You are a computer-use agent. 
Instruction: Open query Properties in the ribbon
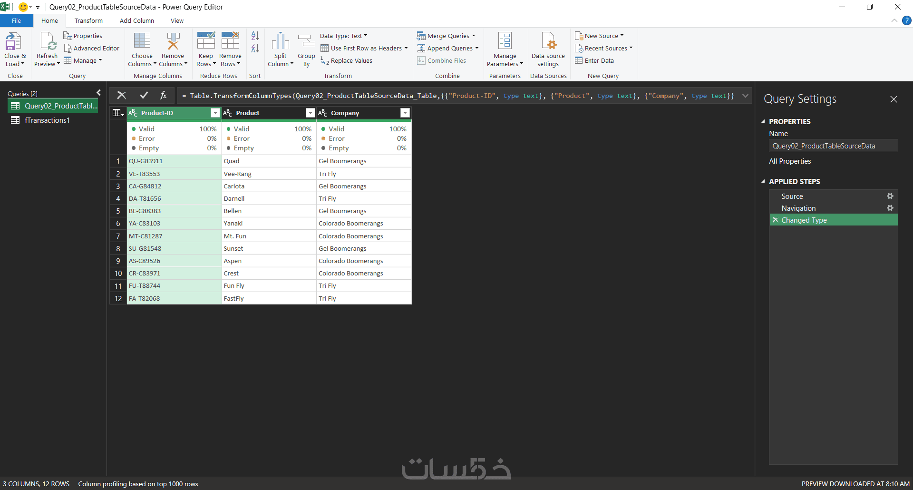click(x=83, y=36)
